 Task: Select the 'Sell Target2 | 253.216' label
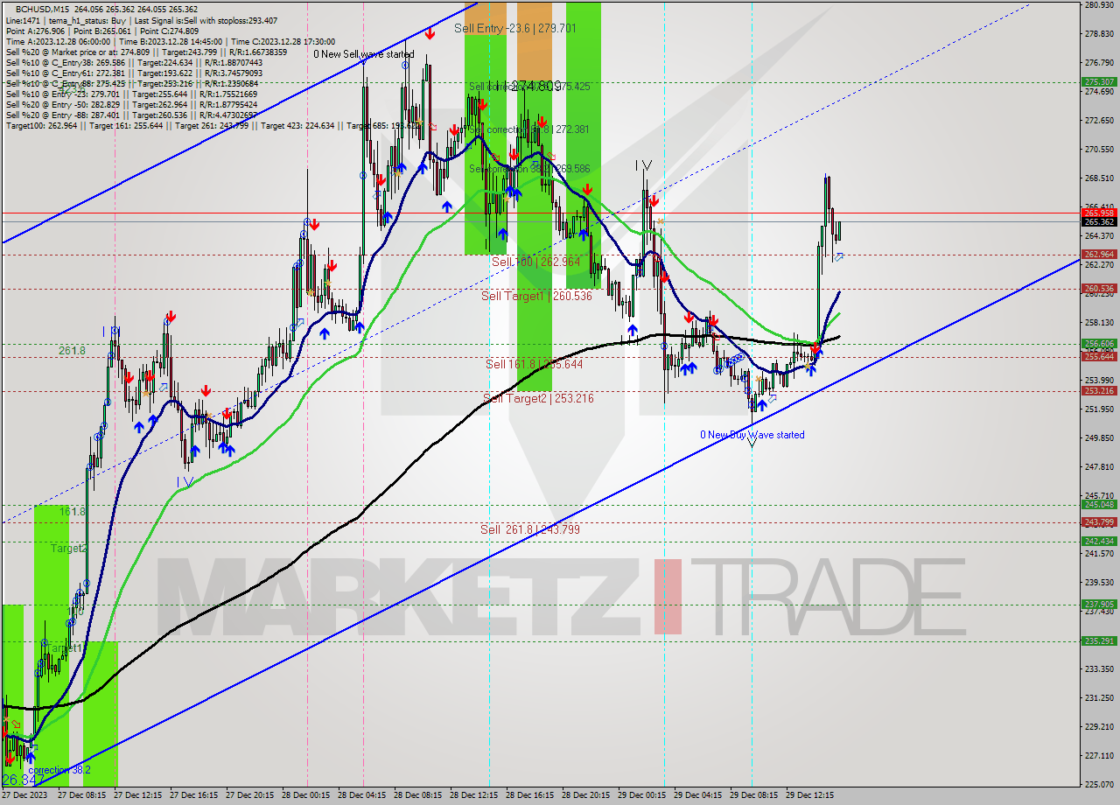(538, 399)
